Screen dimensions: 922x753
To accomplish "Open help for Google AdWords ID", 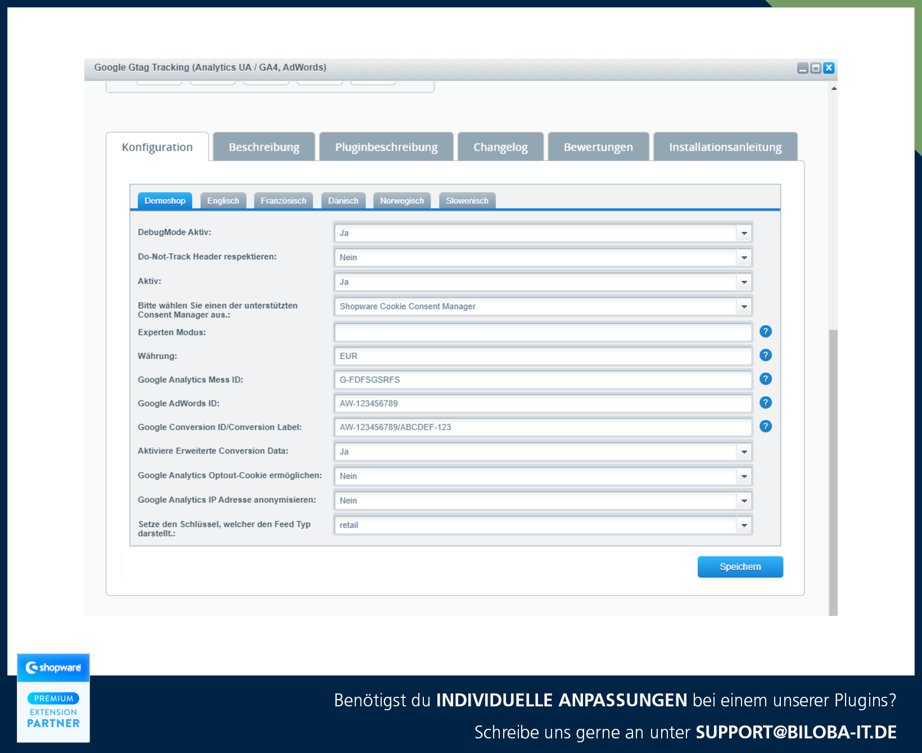I will (x=765, y=402).
